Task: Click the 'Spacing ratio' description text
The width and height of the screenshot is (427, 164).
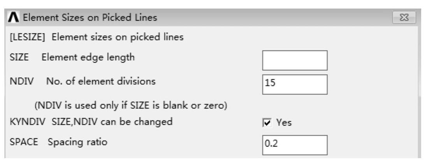Action: coord(77,142)
